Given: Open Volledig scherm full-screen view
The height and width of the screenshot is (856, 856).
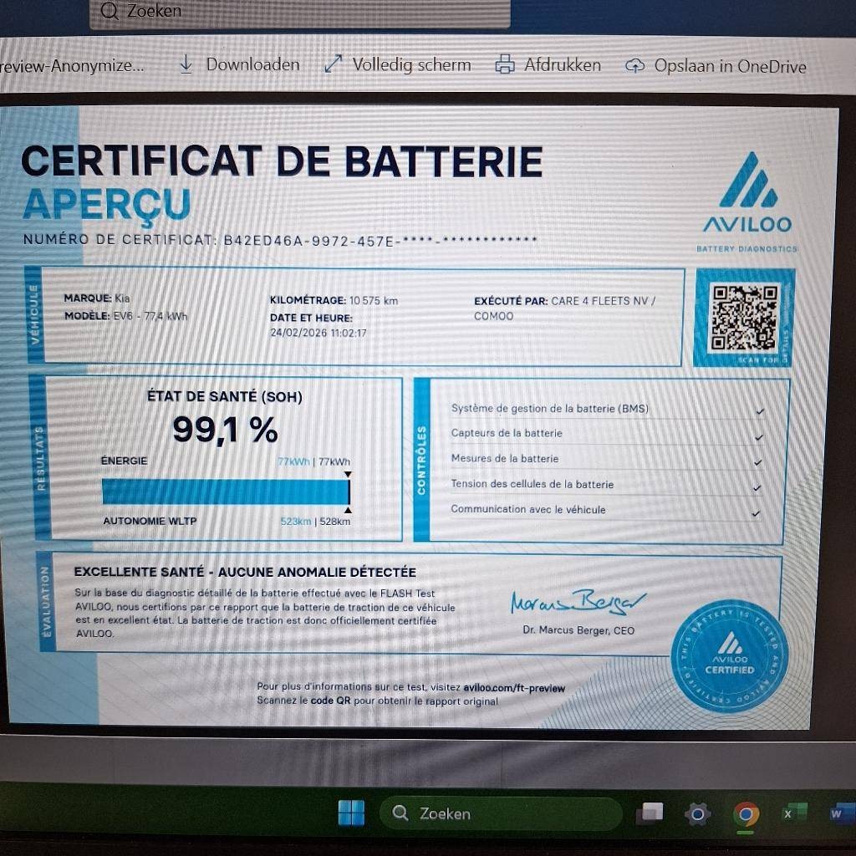Looking at the screenshot, I should [399, 64].
